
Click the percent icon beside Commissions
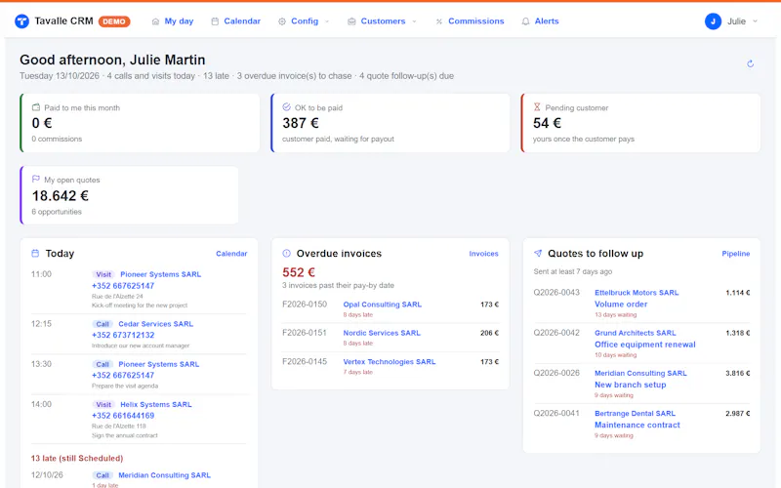pos(438,21)
